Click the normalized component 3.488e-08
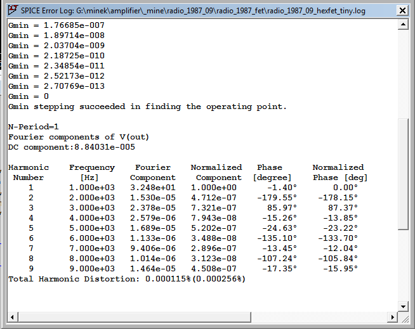This screenshot has height=329, width=415. tap(214, 238)
